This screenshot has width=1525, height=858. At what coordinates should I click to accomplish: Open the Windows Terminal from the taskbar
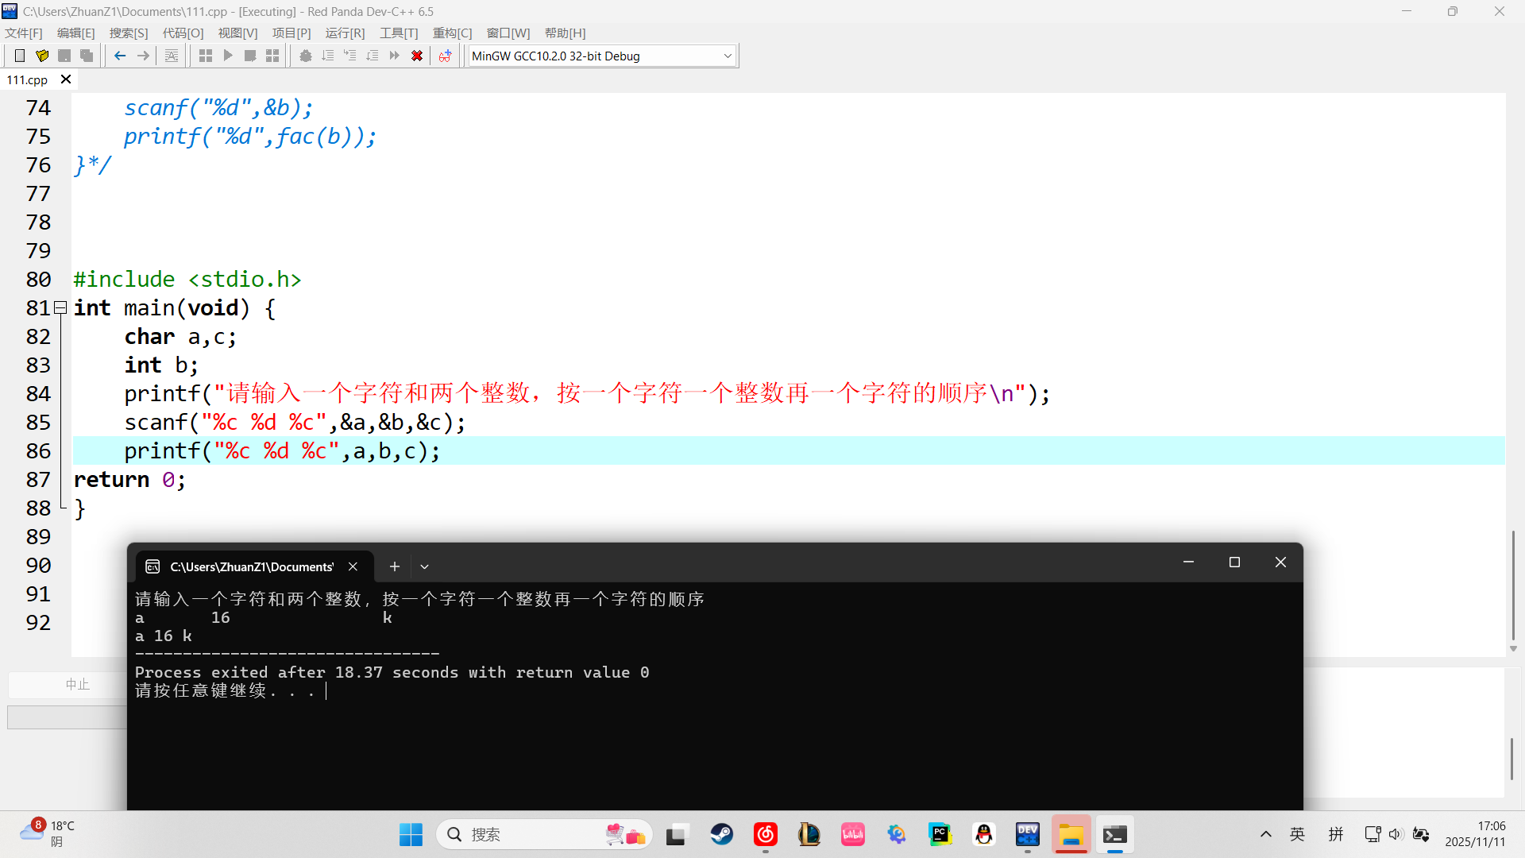pos(1114,834)
